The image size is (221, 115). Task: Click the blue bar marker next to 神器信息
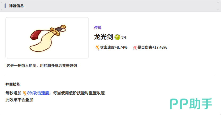pyautogui.click(x=5, y=6)
